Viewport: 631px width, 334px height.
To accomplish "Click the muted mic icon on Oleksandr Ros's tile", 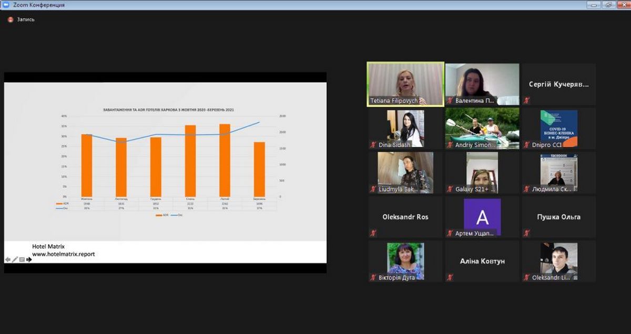I will pyautogui.click(x=373, y=233).
